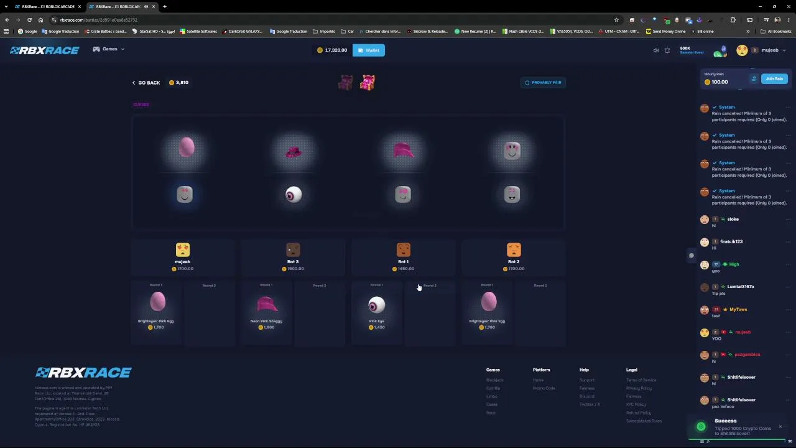Open the tab search dropdown arrow
Viewport: 796px width, 448px height.
[6, 6]
